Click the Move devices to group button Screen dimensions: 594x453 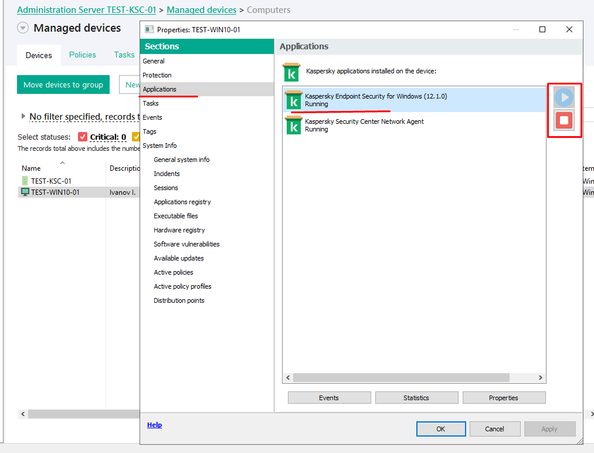63,84
